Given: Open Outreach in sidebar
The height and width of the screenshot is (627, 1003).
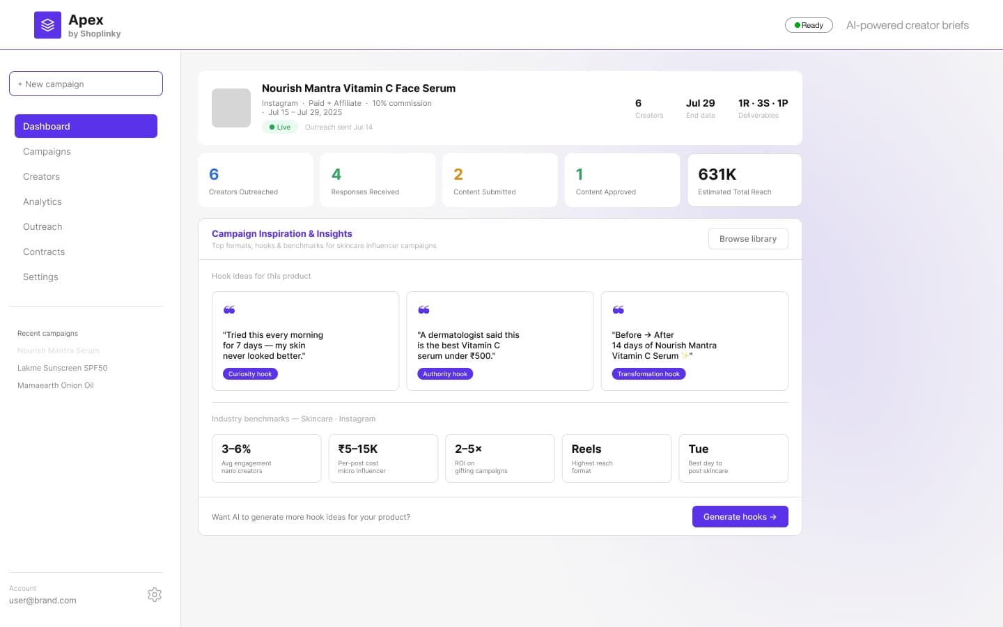Looking at the screenshot, I should coord(42,226).
